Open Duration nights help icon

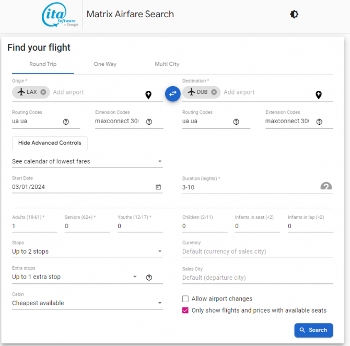[x=326, y=186]
